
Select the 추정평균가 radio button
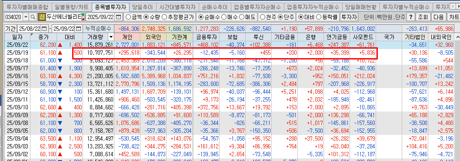[165, 17]
